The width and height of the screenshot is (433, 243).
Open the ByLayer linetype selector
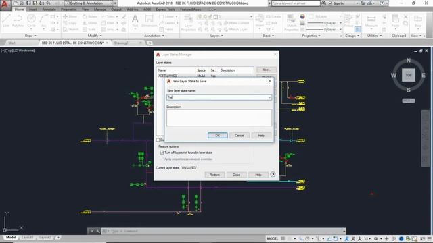point(325,29)
